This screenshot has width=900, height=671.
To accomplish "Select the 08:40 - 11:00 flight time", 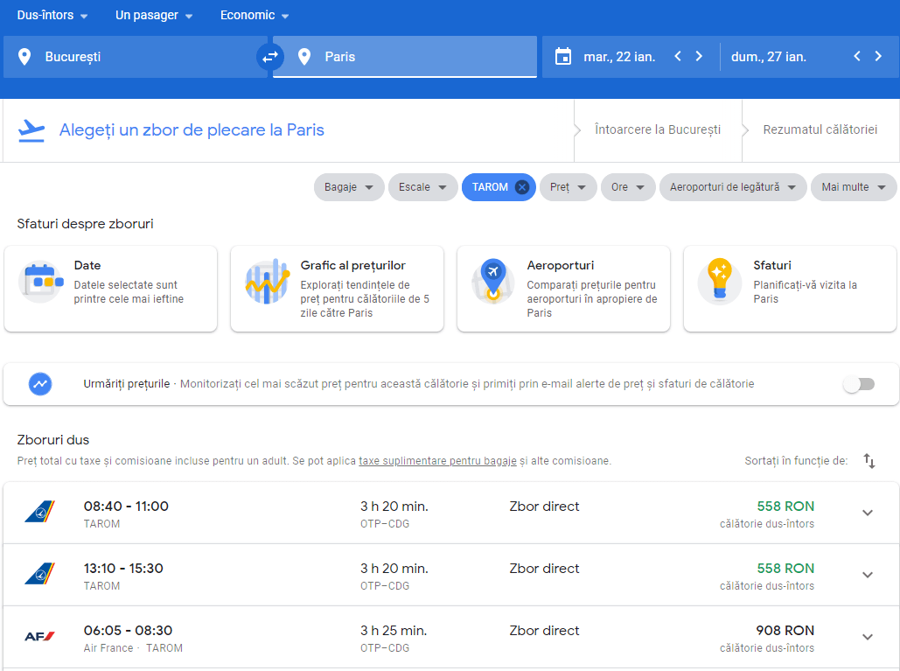I will (126, 507).
